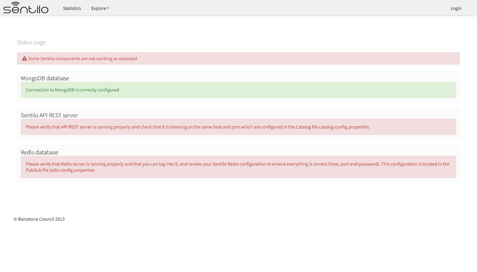This screenshot has width=477, height=272.
Task: Click the Sentilo logo
Action: [x=26, y=8]
